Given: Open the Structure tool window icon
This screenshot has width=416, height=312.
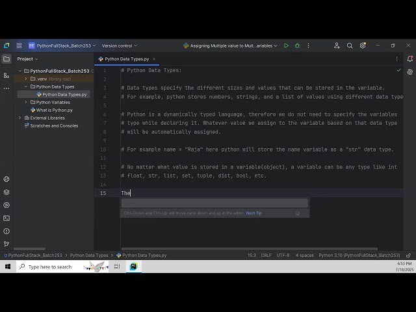Looking at the screenshot, I should click(x=6, y=75).
